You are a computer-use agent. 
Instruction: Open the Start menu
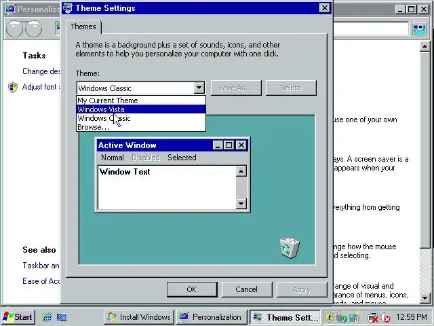point(18,317)
